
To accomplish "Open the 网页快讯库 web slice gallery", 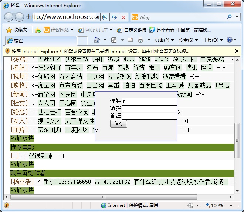I will [x=93, y=30].
